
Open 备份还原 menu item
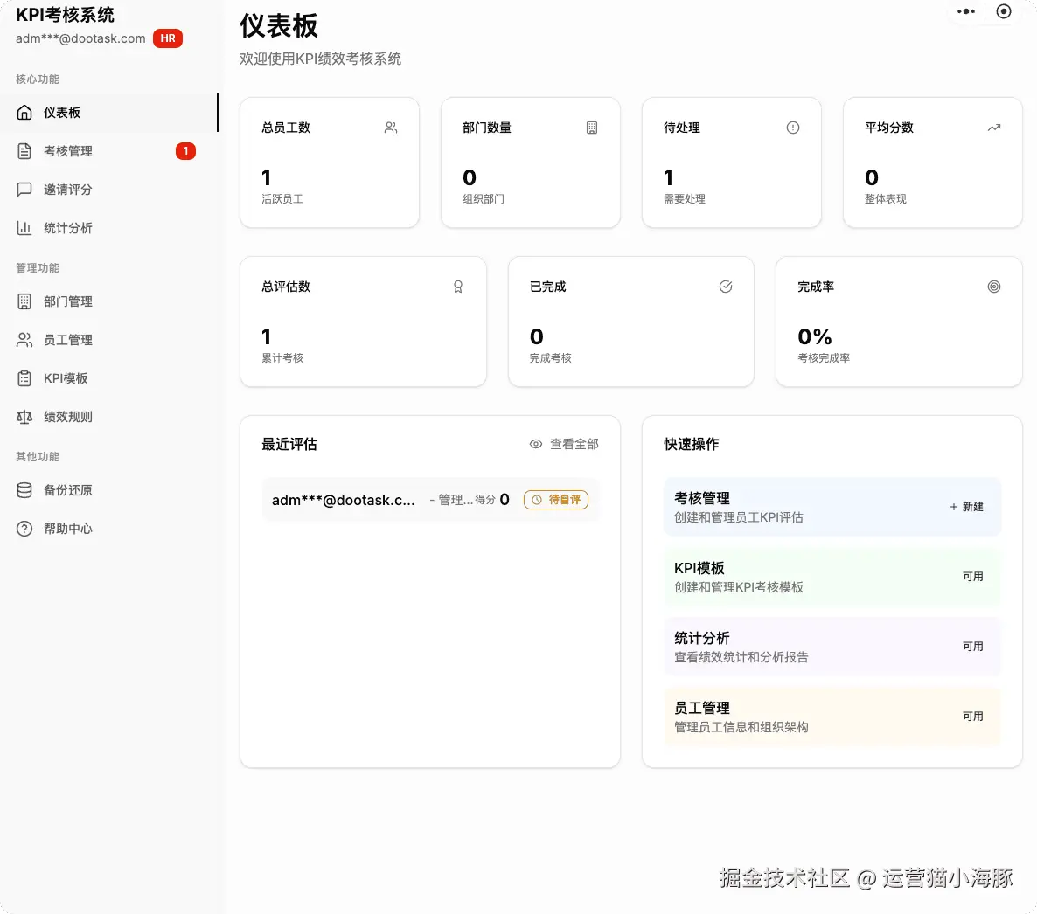tap(108, 489)
